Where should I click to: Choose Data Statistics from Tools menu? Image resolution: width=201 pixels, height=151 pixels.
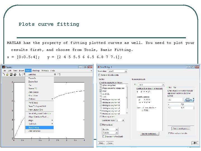40,131
